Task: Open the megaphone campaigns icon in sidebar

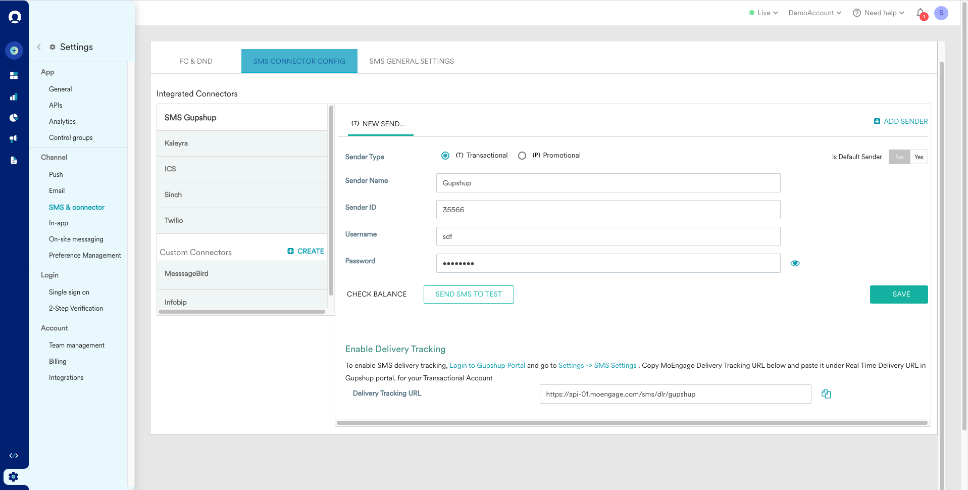Action: coord(14,138)
